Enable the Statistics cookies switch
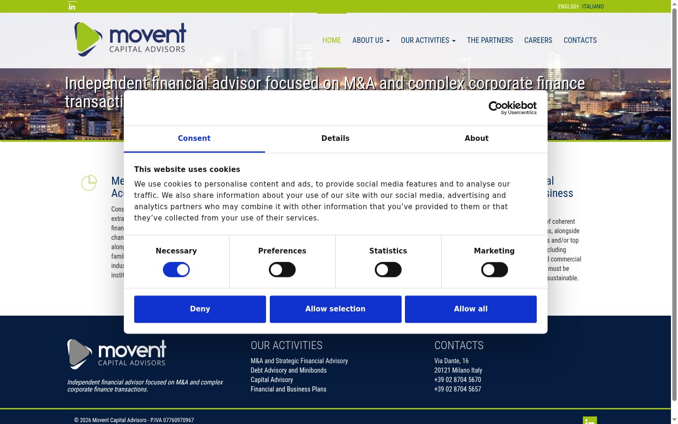Image resolution: width=678 pixels, height=424 pixels. pyautogui.click(x=388, y=269)
